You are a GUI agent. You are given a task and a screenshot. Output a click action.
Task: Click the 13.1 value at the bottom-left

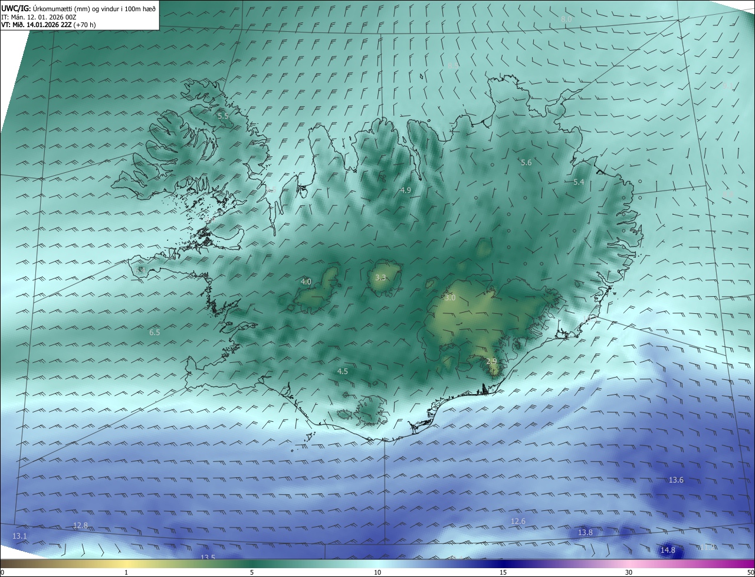click(19, 536)
